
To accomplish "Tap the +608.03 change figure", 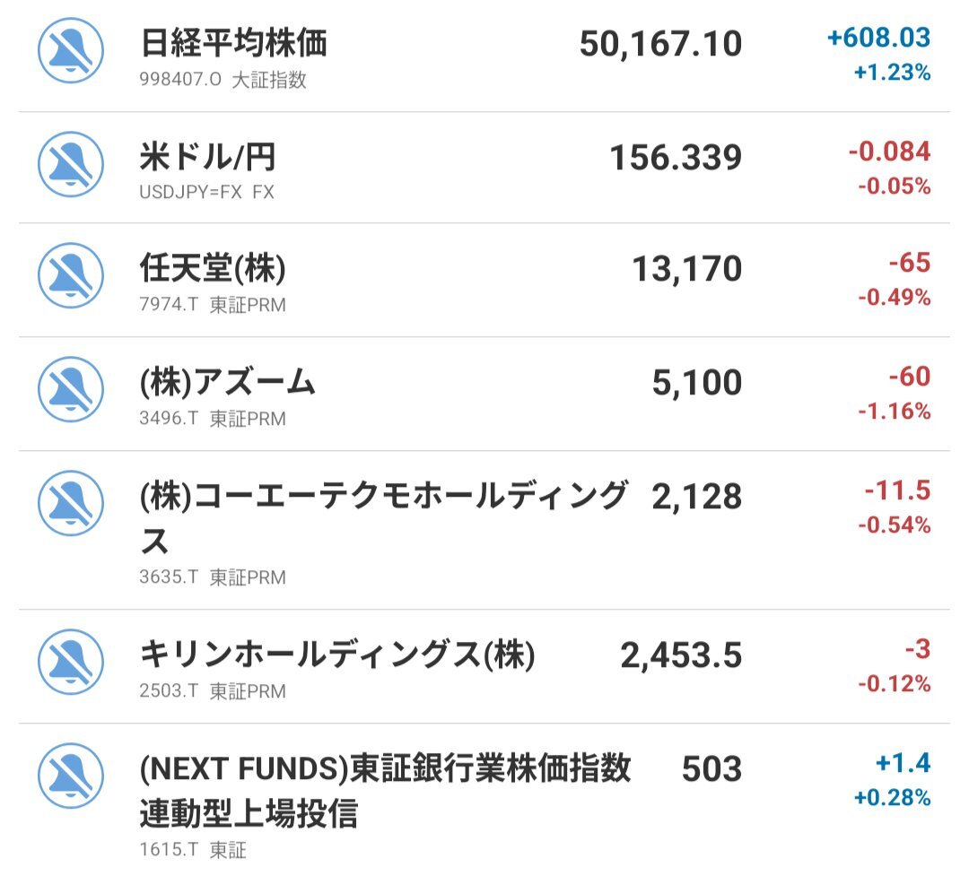I will coord(878,38).
